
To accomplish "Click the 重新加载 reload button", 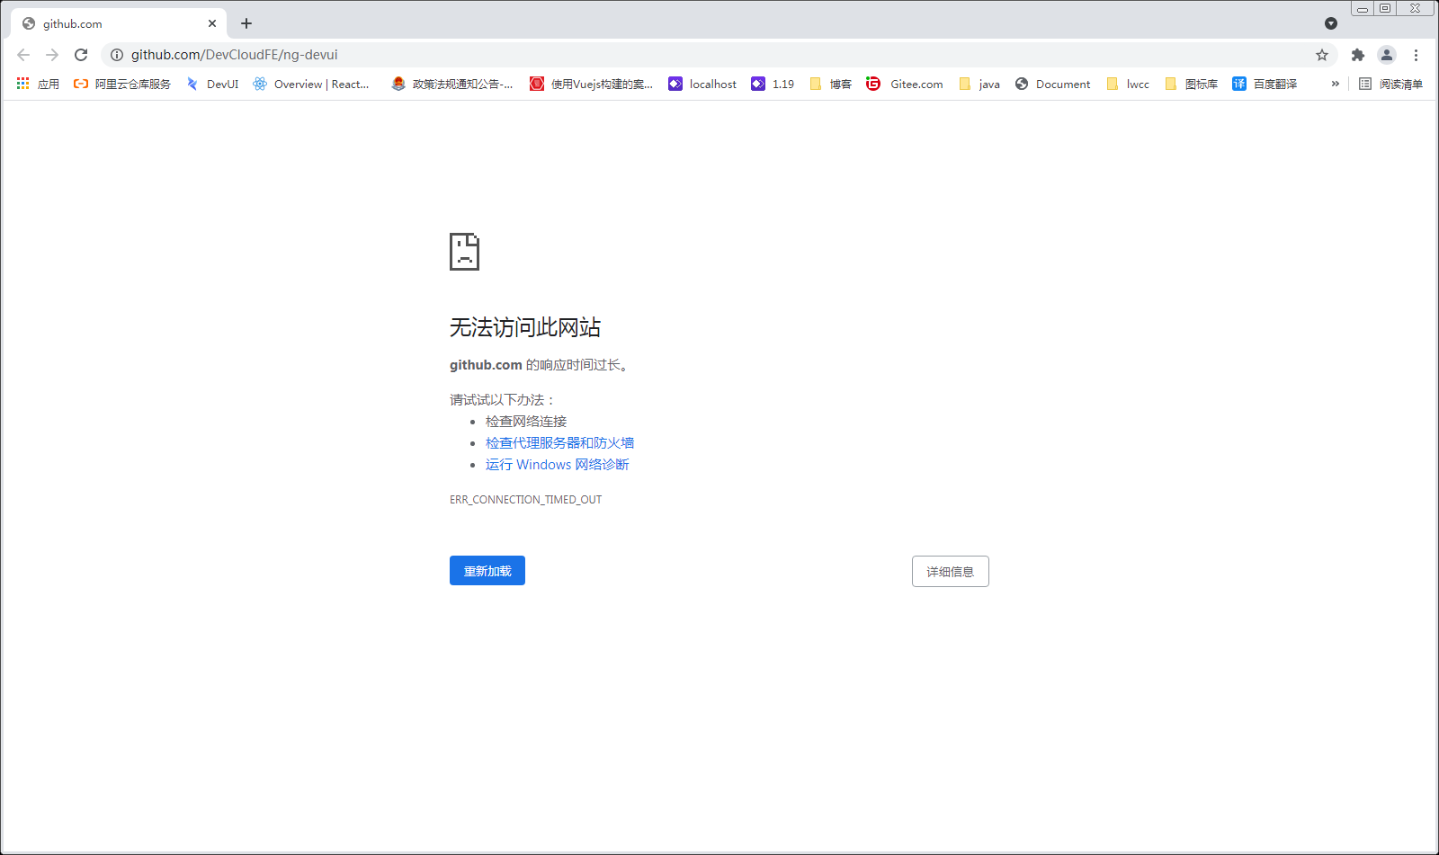I will 487,571.
